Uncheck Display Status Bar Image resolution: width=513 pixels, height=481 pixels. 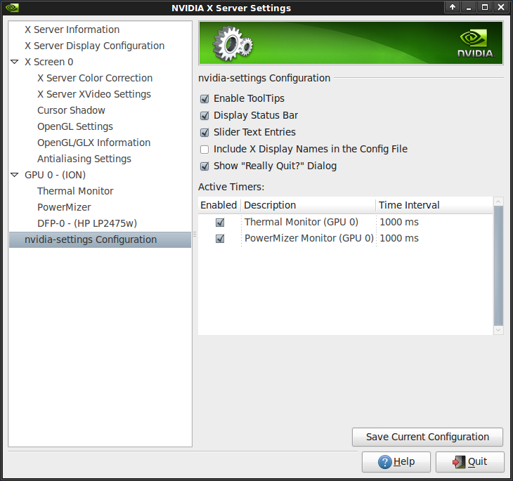coord(204,115)
